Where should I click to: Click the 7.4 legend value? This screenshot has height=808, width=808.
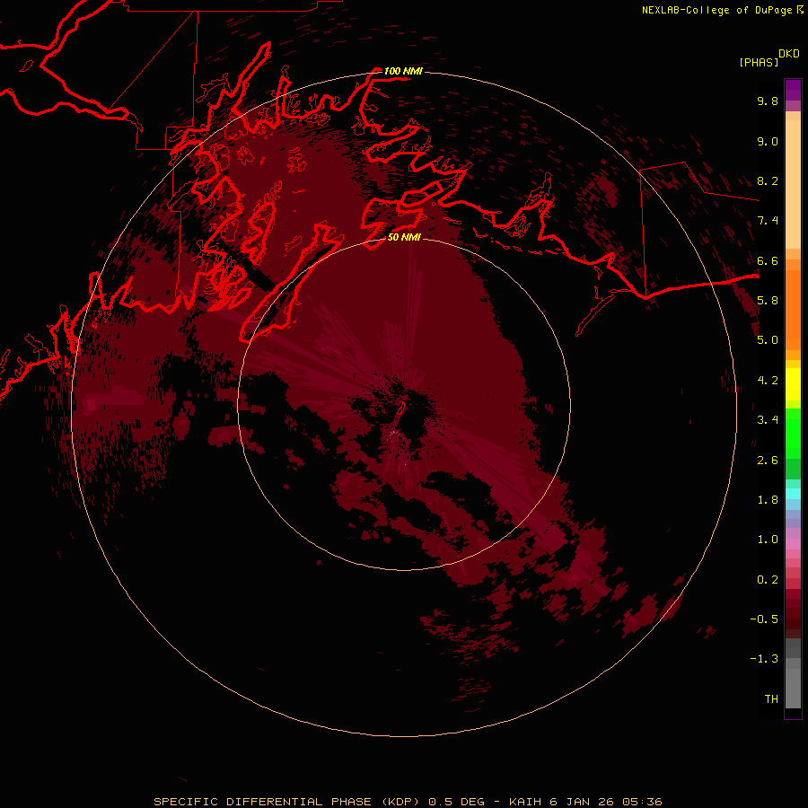coord(768,221)
